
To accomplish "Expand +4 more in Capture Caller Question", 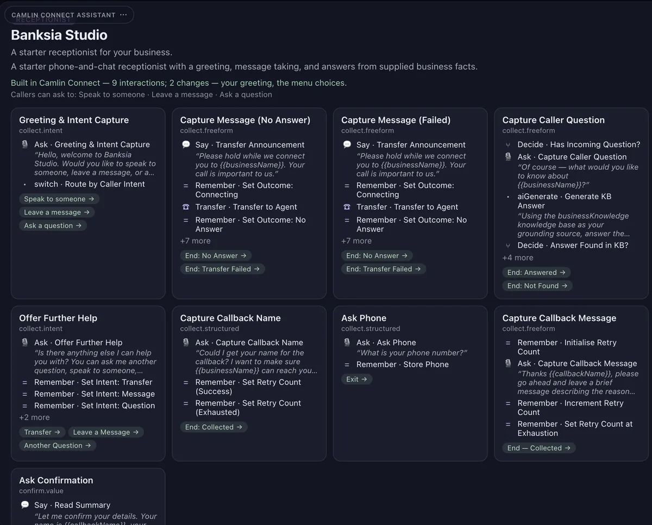I will pos(518,258).
